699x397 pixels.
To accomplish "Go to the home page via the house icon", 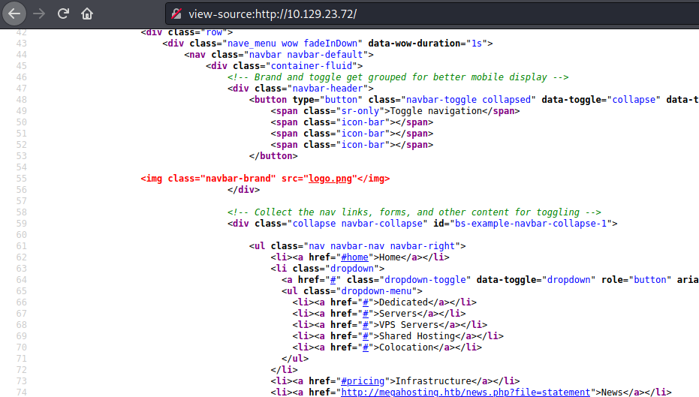I will point(87,14).
